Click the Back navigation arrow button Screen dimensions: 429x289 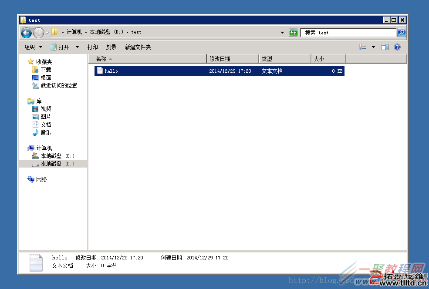tap(26, 33)
